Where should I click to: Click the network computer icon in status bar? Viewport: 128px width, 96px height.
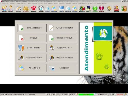click(113, 94)
